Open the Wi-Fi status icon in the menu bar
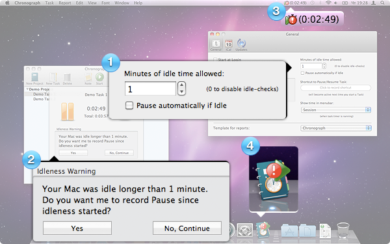This screenshot has width=390, height=244. tap(328, 3)
